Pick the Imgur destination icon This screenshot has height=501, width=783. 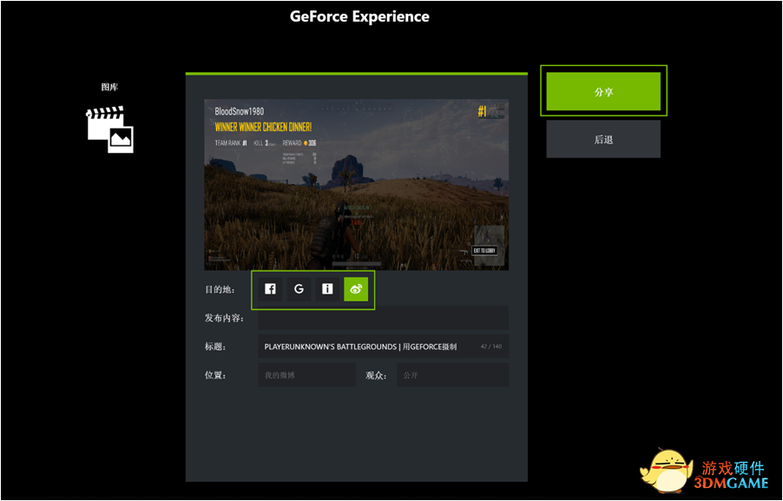[327, 289]
